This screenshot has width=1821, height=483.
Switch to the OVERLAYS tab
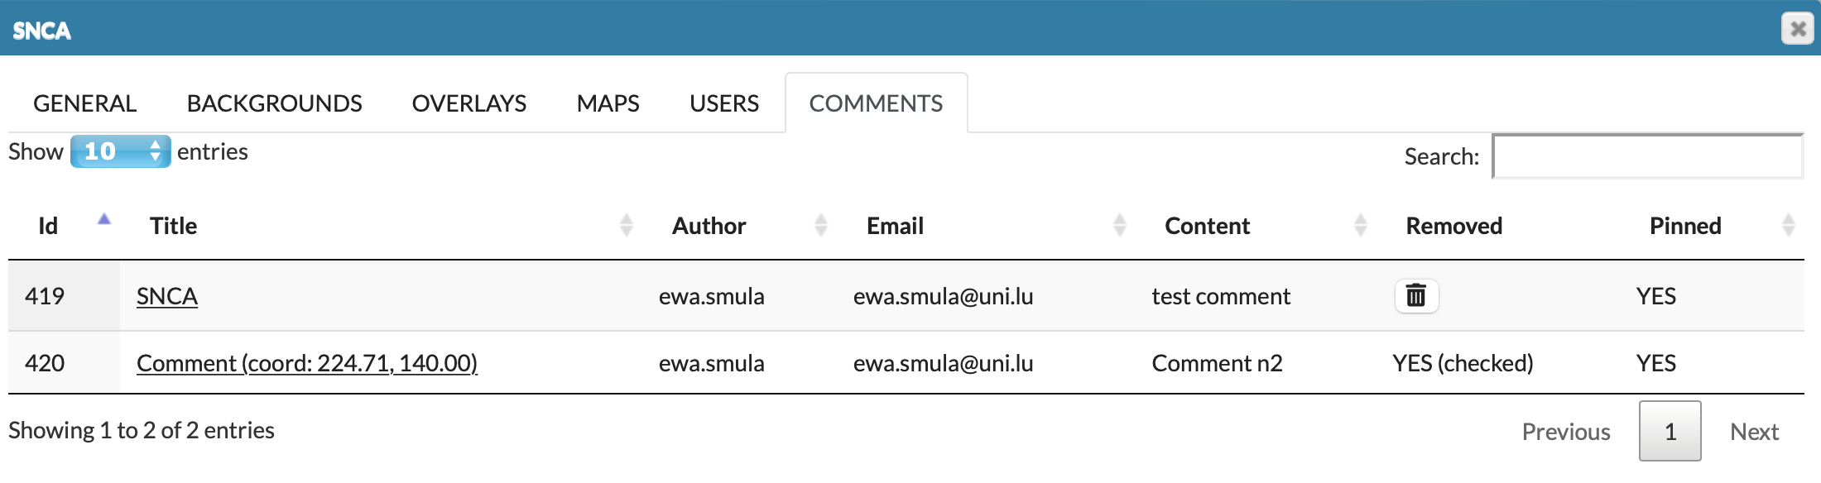point(469,103)
